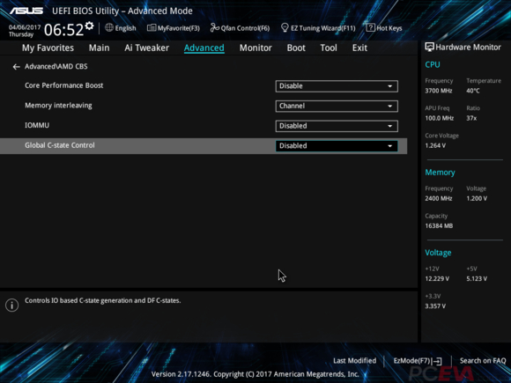Click the info icon in help area
The height and width of the screenshot is (383, 511).
pos(11,306)
